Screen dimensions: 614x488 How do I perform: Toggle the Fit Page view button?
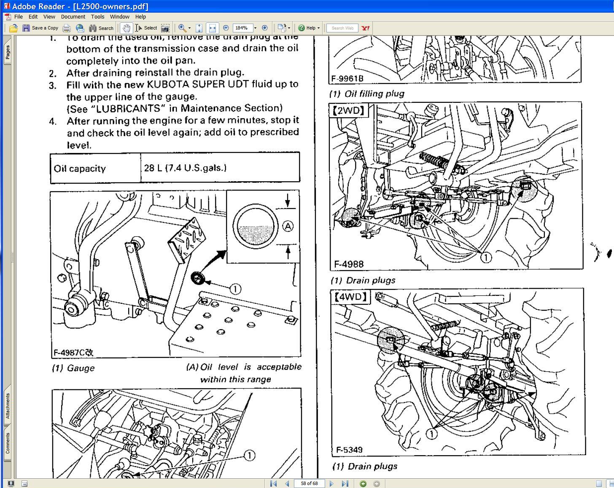pos(199,28)
